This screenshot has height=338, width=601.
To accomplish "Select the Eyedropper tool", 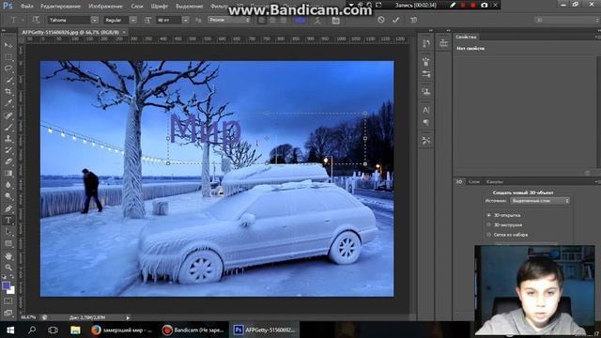I will [8, 103].
